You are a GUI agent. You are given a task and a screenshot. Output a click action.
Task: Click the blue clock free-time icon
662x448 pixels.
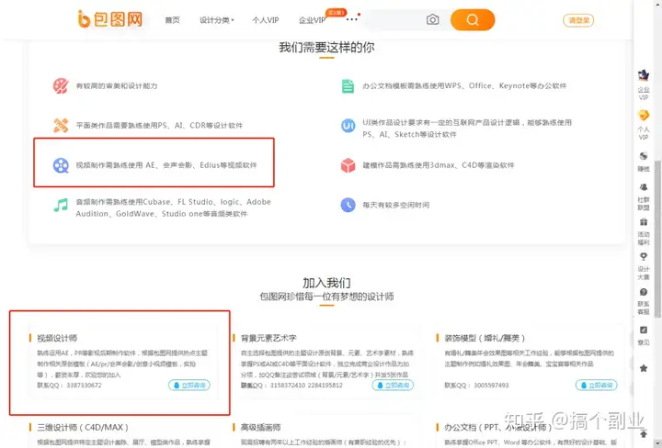click(x=348, y=205)
